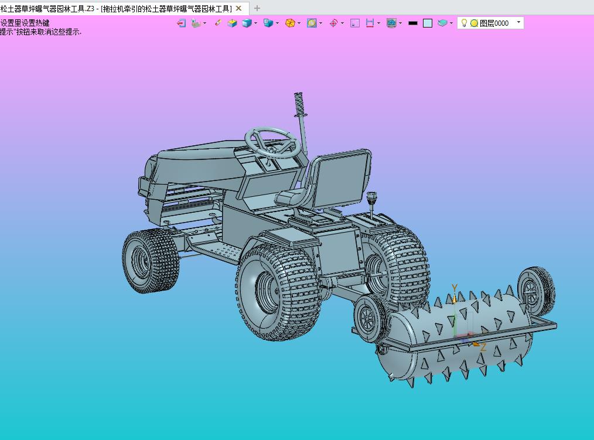The height and width of the screenshot is (440, 594).
Task: Click the light blue face color swatch
Action: tap(428, 23)
